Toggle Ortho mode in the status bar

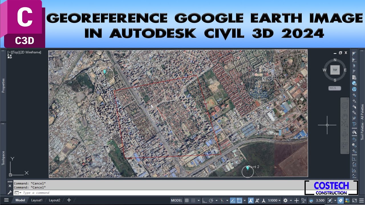tap(204, 200)
